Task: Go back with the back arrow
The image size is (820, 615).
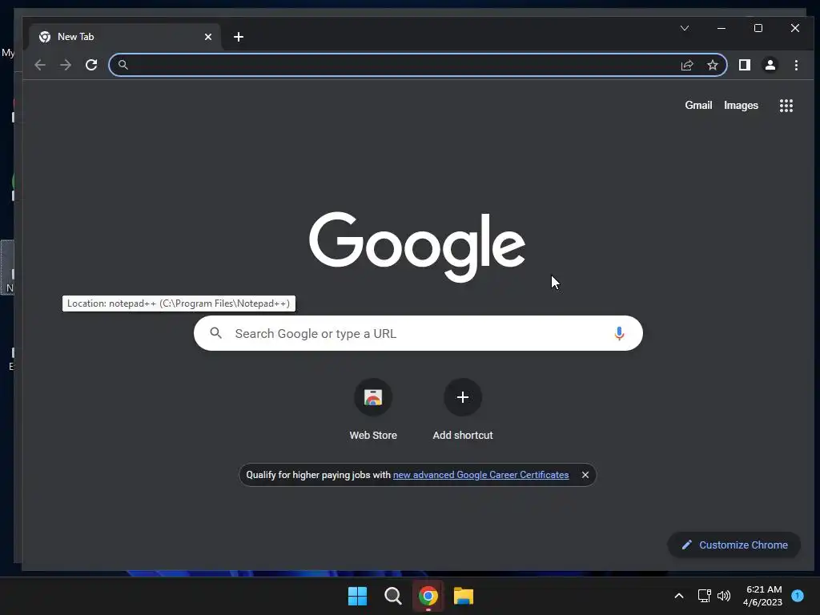Action: pos(40,65)
